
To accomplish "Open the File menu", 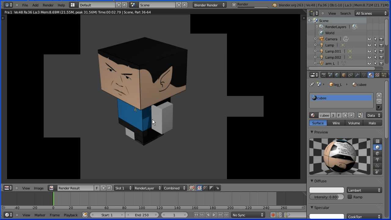I will [25, 5].
